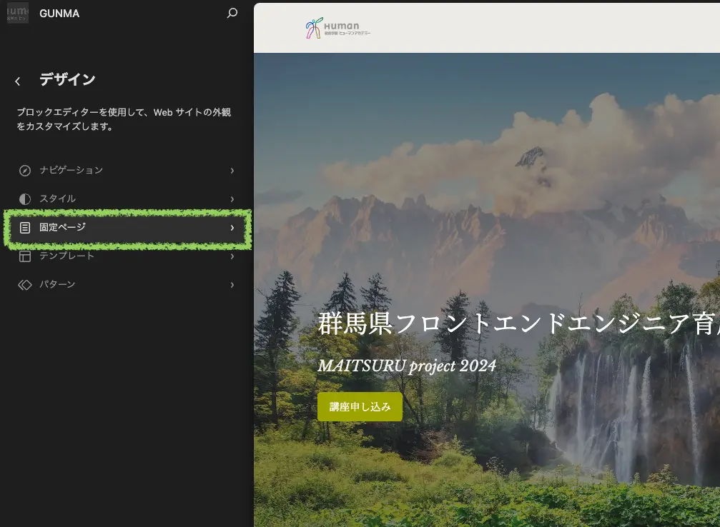Click the Human Academy logo in preview
This screenshot has height=527, width=720.
click(x=337, y=29)
